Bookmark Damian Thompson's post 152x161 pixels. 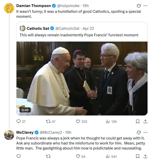tap(138, 121)
